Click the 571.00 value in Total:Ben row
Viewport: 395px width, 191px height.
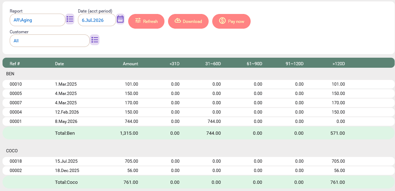[338, 133]
